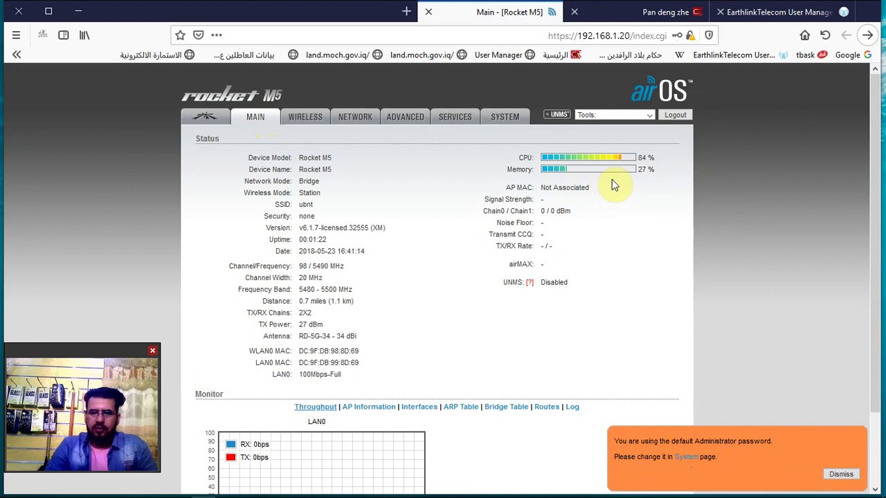Click the blue RX legend swatch
The width and height of the screenshot is (886, 498).
(x=230, y=444)
